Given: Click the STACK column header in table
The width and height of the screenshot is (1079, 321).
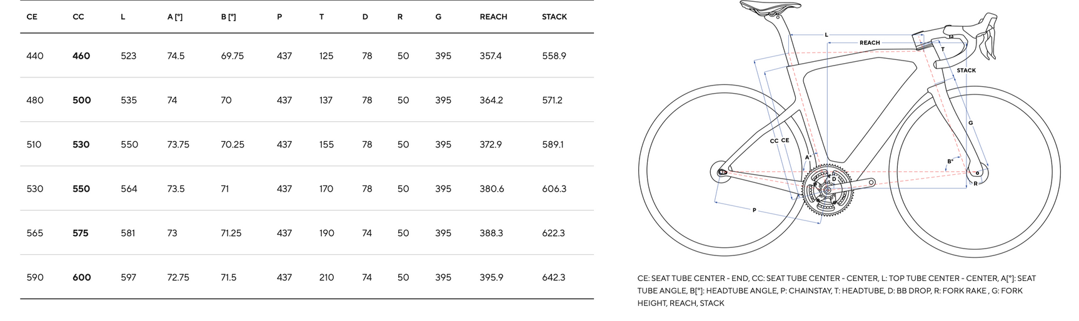Looking at the screenshot, I should pos(554,17).
